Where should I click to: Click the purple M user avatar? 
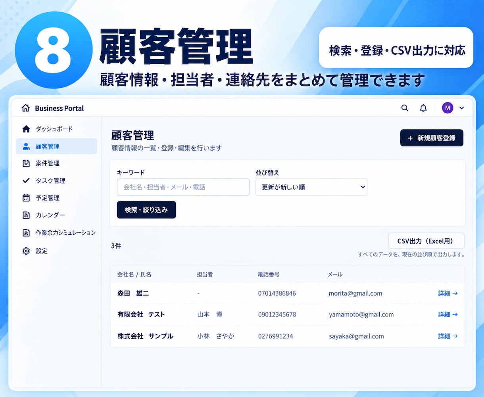(448, 108)
